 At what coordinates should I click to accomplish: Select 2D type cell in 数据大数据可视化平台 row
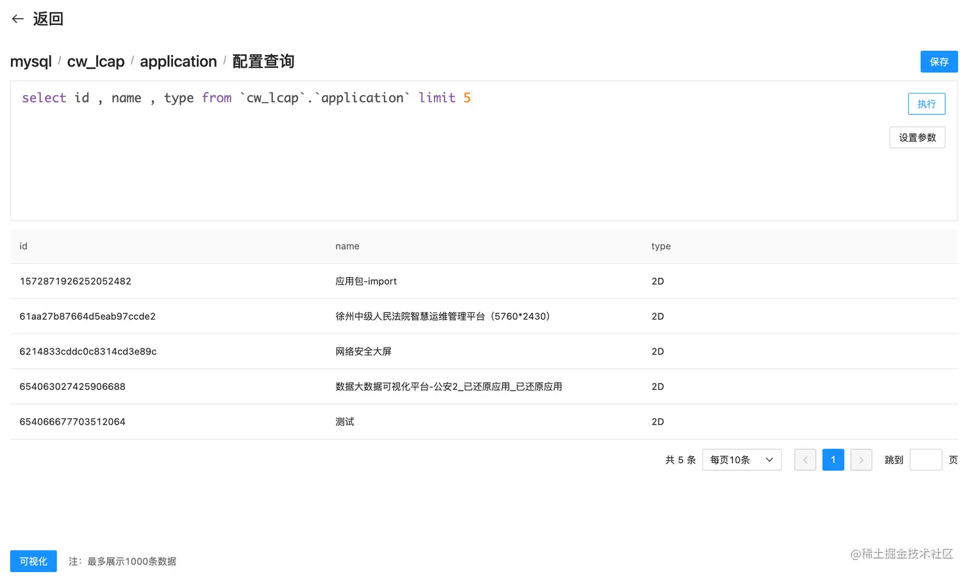(x=658, y=387)
